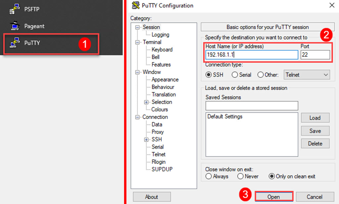
Task: Launch PuTTY from the start menu icon
Action: point(15,43)
